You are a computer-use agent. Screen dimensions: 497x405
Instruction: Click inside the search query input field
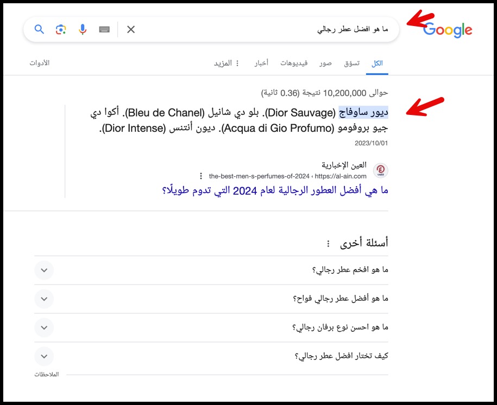coord(326,30)
